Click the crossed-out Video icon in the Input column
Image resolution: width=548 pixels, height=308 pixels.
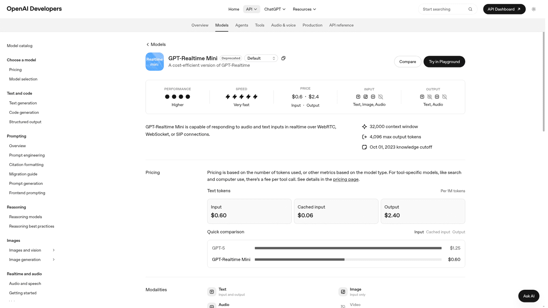click(x=381, y=97)
